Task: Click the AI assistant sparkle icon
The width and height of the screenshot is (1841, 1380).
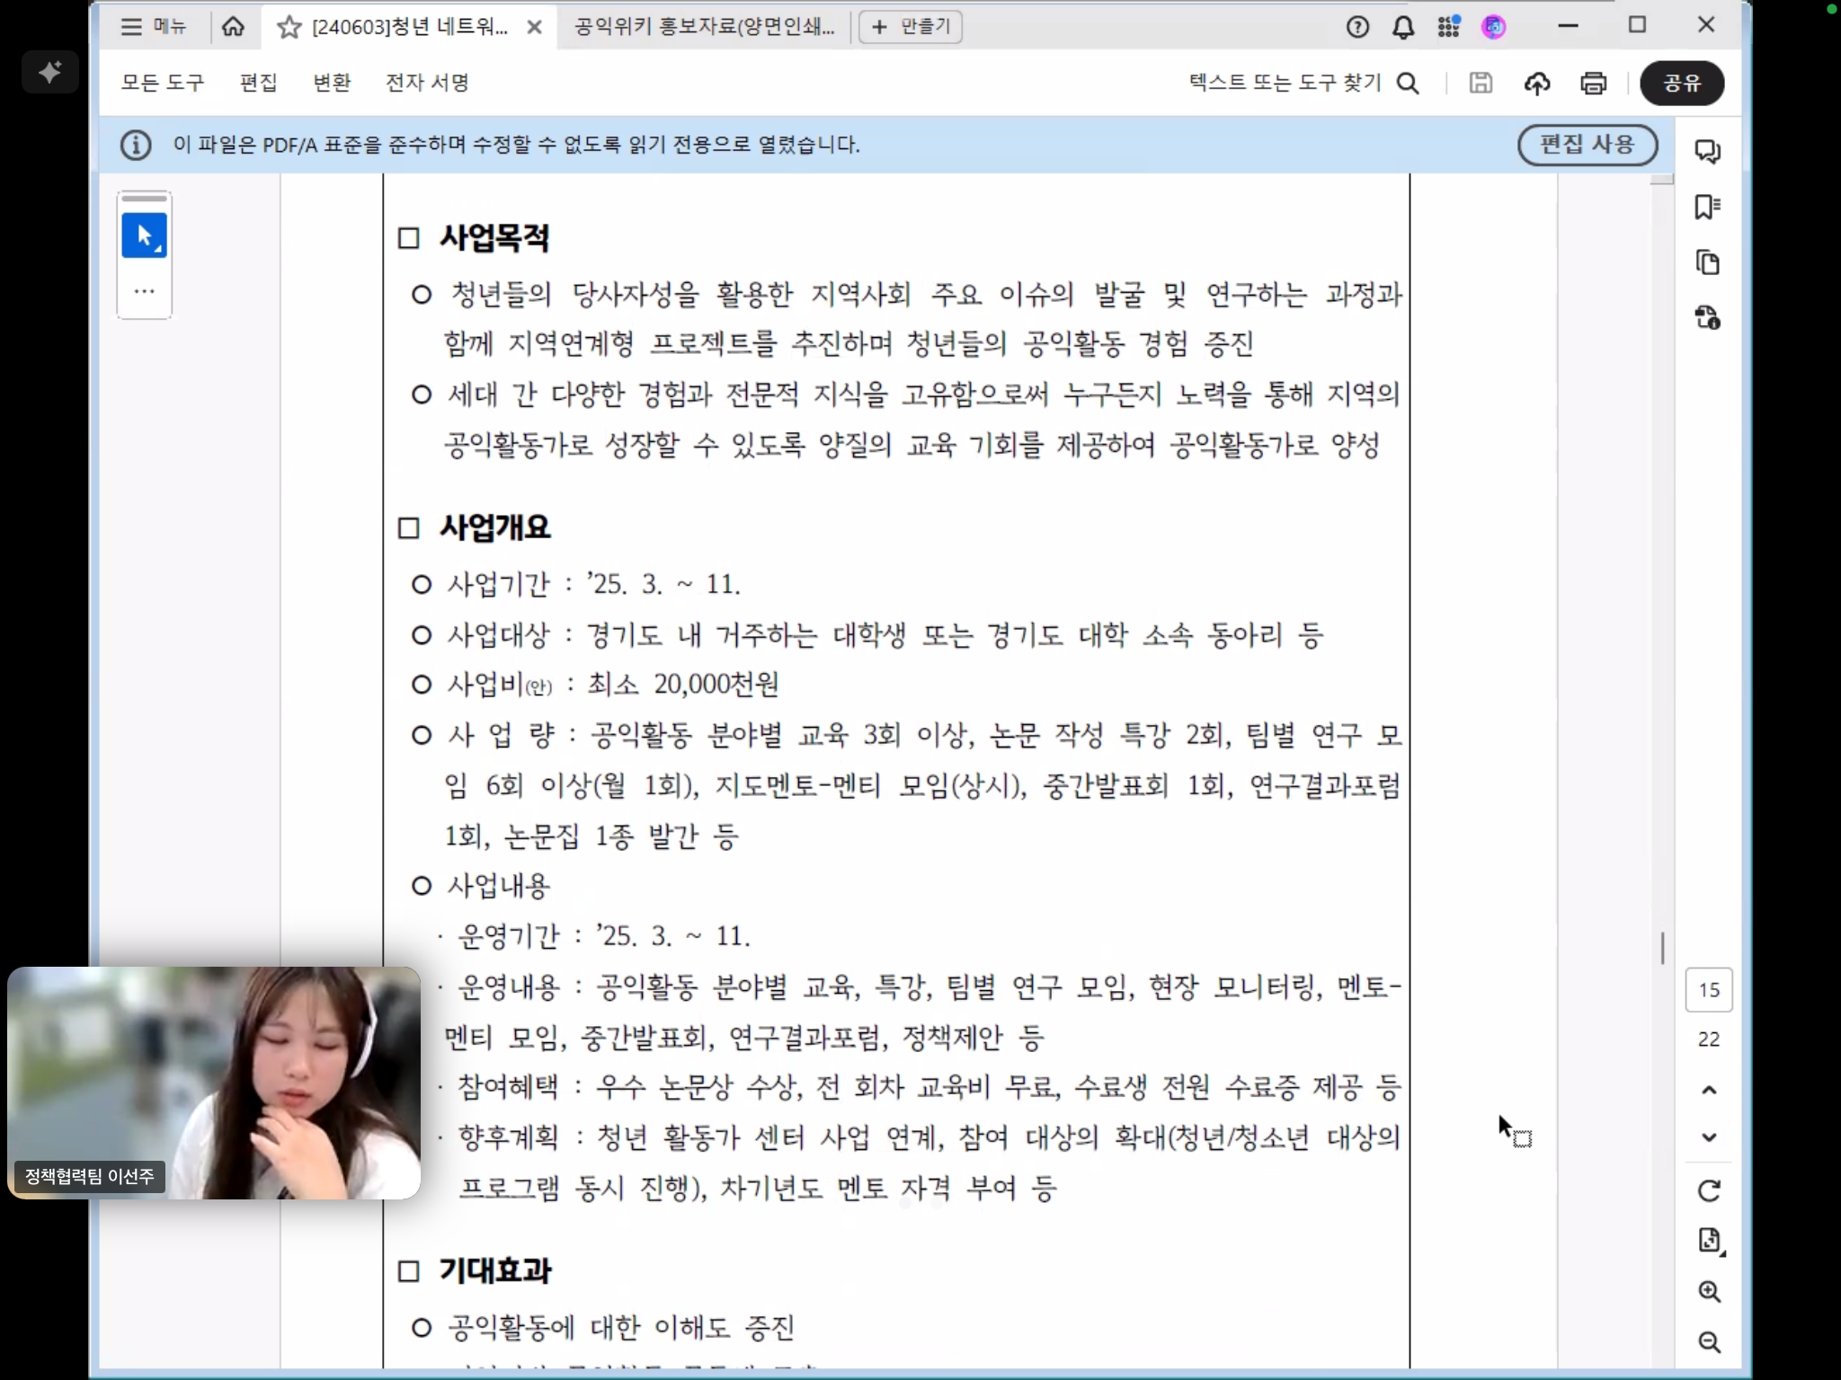Action: coord(50,72)
